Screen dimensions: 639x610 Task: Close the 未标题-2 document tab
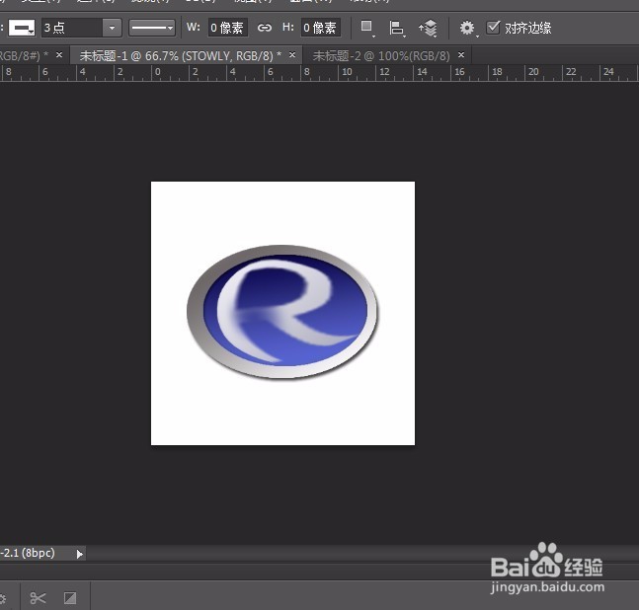[x=461, y=55]
